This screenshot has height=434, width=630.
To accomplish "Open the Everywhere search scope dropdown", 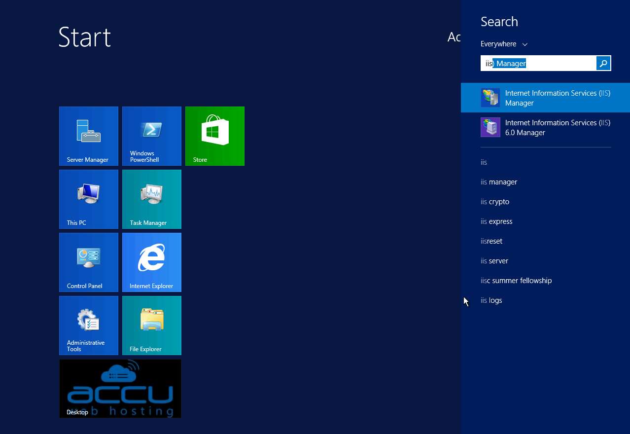I will coord(504,44).
